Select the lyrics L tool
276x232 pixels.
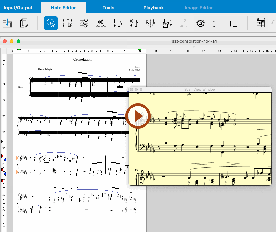pos(233,23)
